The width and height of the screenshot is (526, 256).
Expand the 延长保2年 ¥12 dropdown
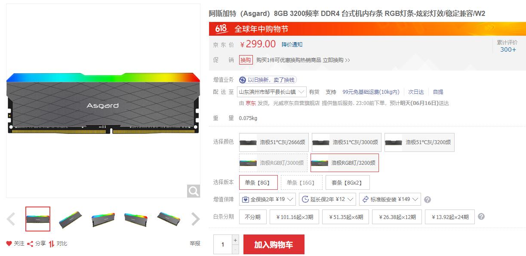327,199
